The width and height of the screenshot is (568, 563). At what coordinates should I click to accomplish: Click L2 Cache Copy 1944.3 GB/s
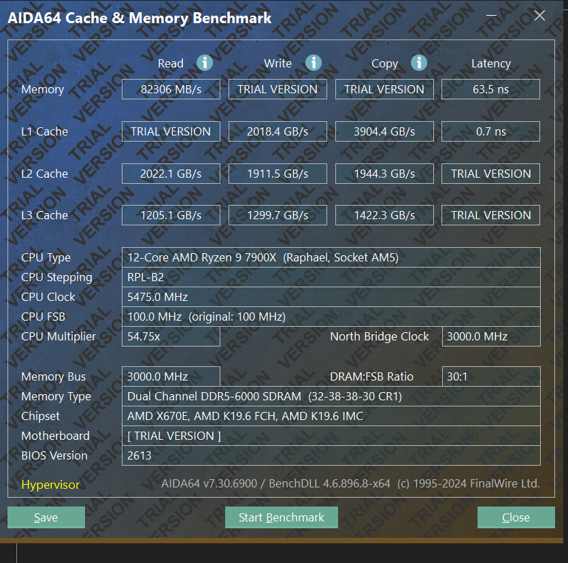pos(384,174)
